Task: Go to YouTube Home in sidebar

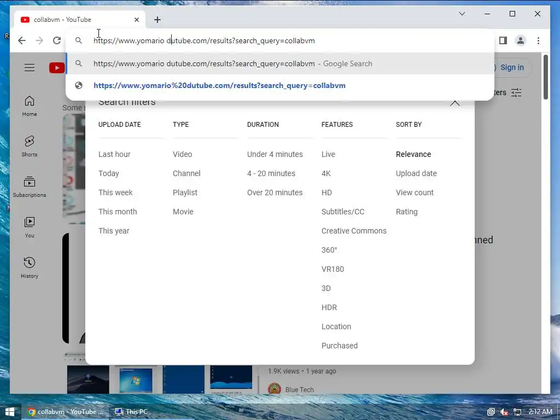Action: (30, 106)
